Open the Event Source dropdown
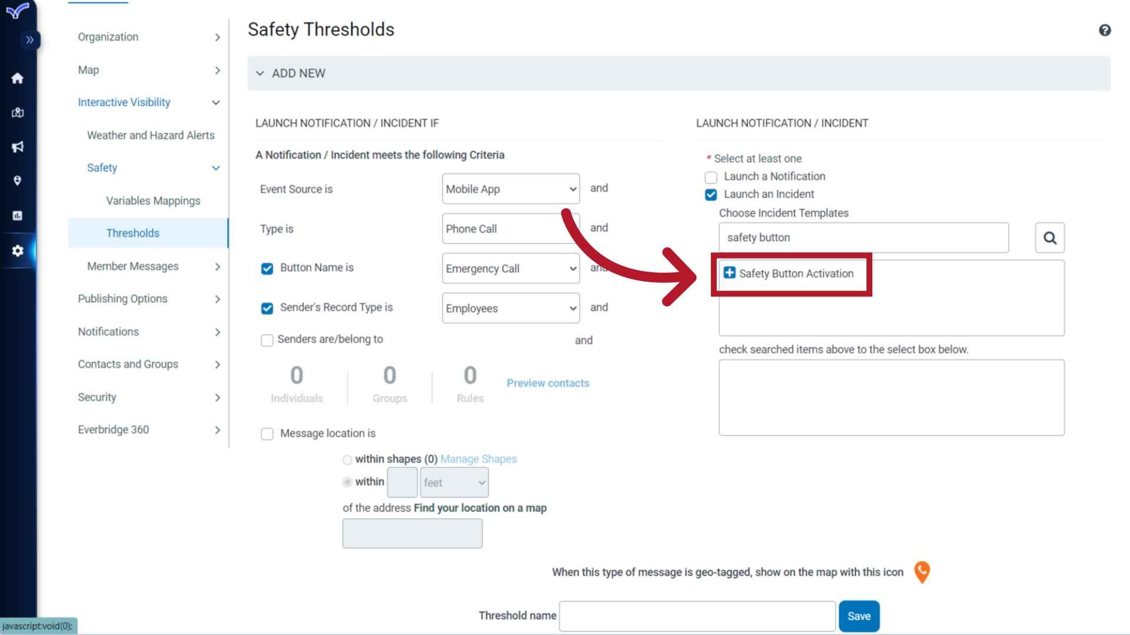Screen dimensions: 1130x635 [x=510, y=189]
